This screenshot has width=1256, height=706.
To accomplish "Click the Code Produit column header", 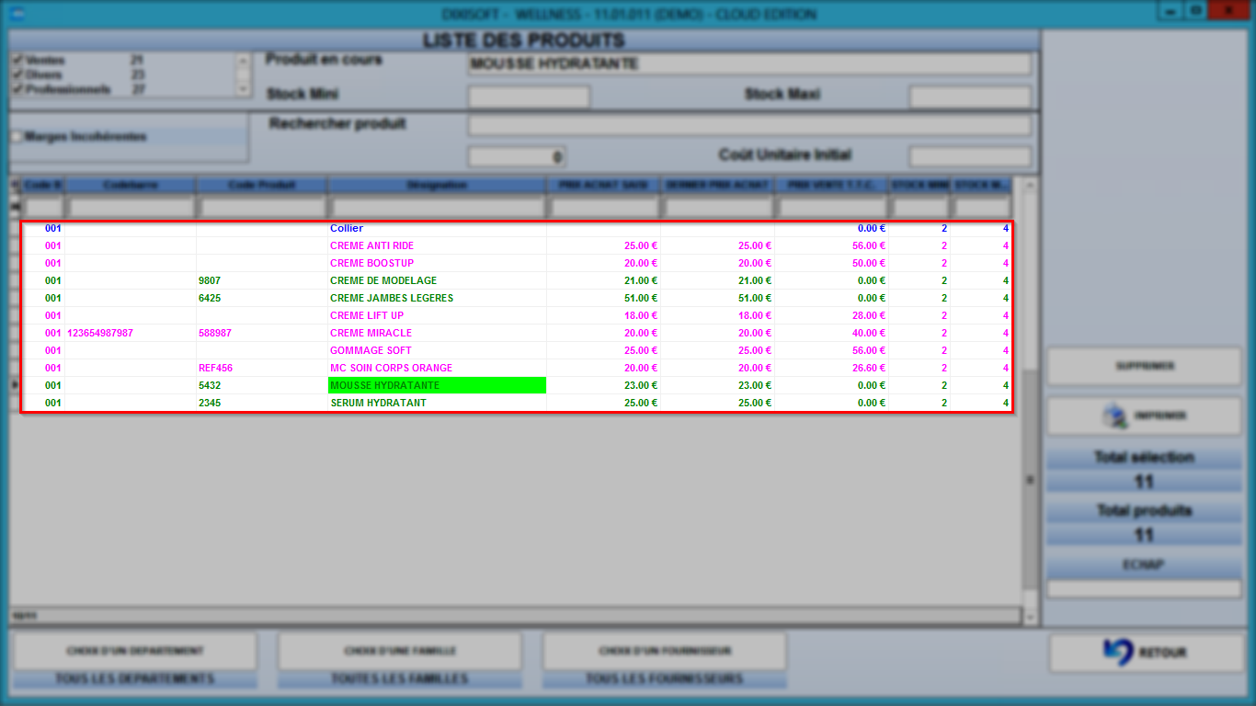I will 262,185.
